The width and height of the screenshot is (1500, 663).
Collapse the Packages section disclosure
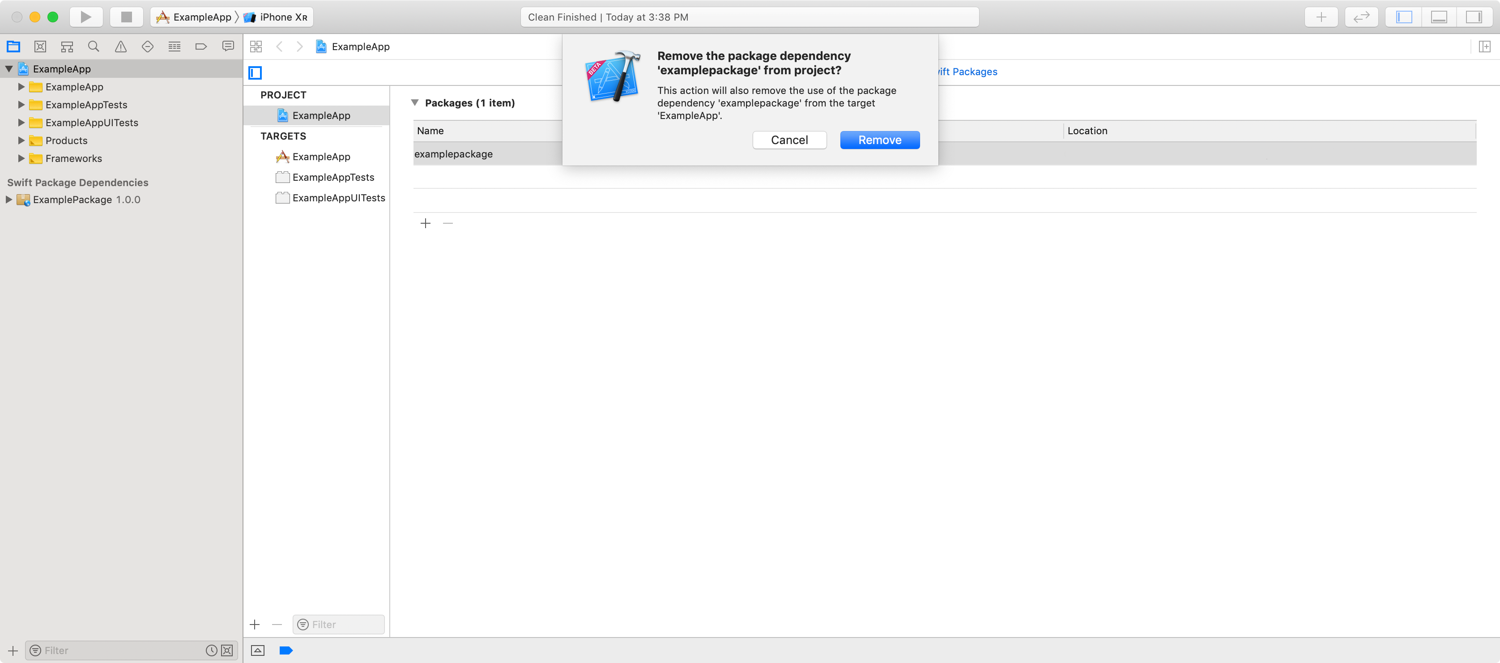point(413,102)
